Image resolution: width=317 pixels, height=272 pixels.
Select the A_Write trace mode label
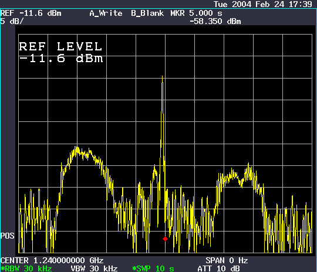point(106,13)
